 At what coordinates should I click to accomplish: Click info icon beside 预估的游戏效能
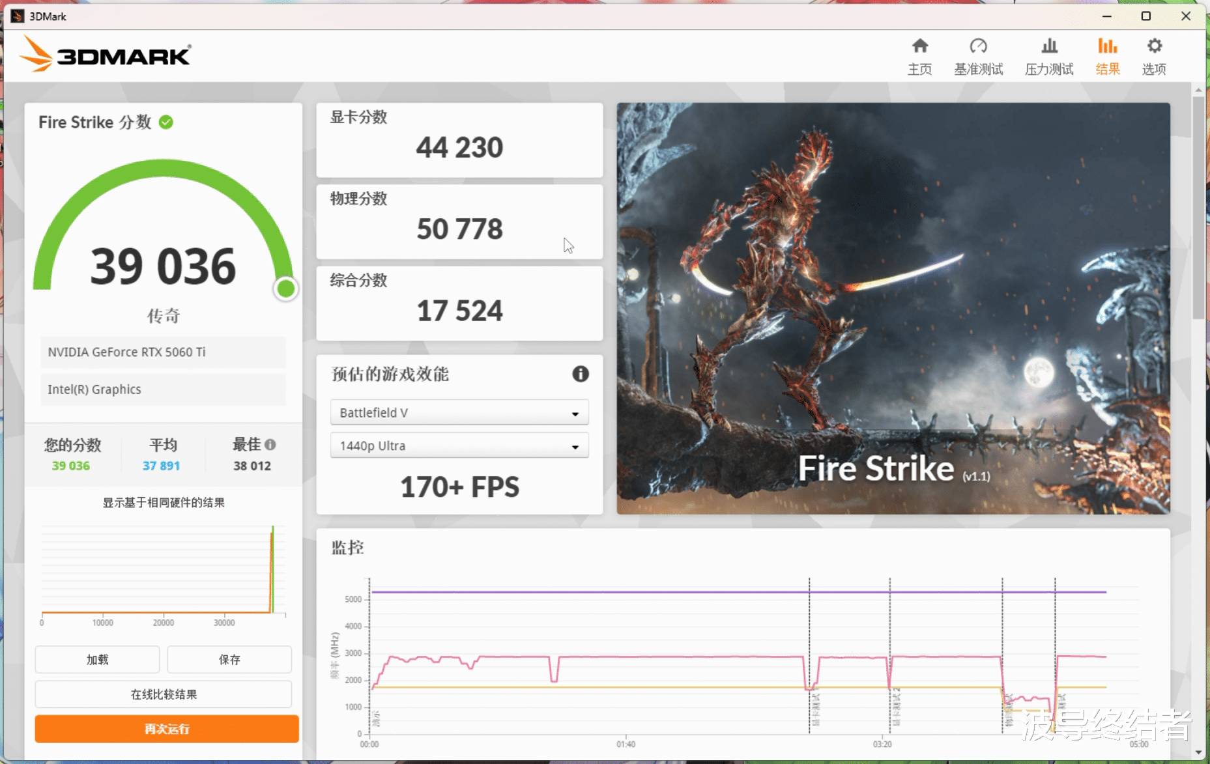[580, 374]
